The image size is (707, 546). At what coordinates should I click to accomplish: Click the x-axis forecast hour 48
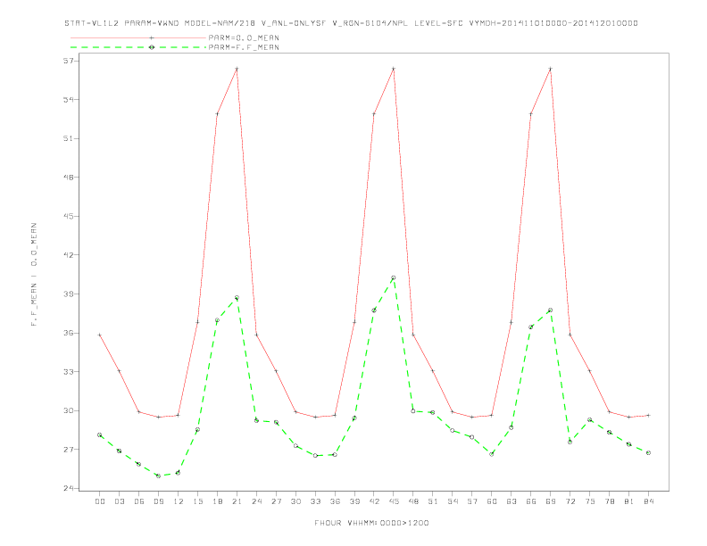point(413,501)
